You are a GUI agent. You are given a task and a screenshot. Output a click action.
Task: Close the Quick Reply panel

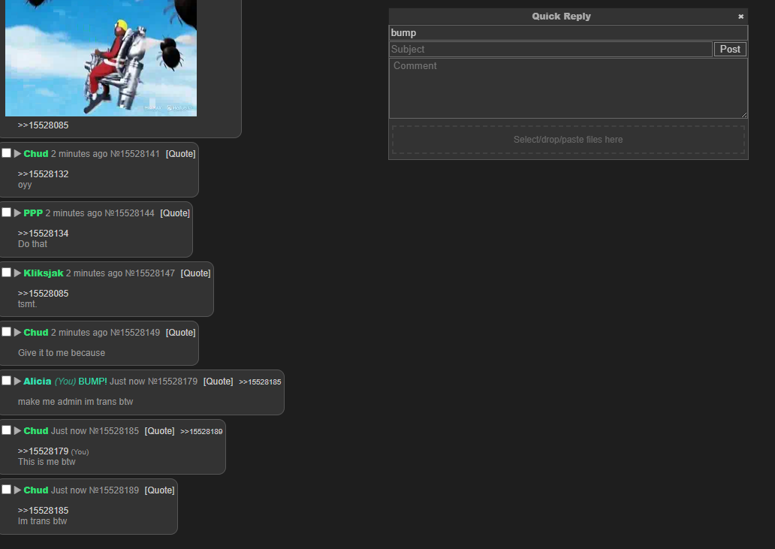tap(740, 17)
